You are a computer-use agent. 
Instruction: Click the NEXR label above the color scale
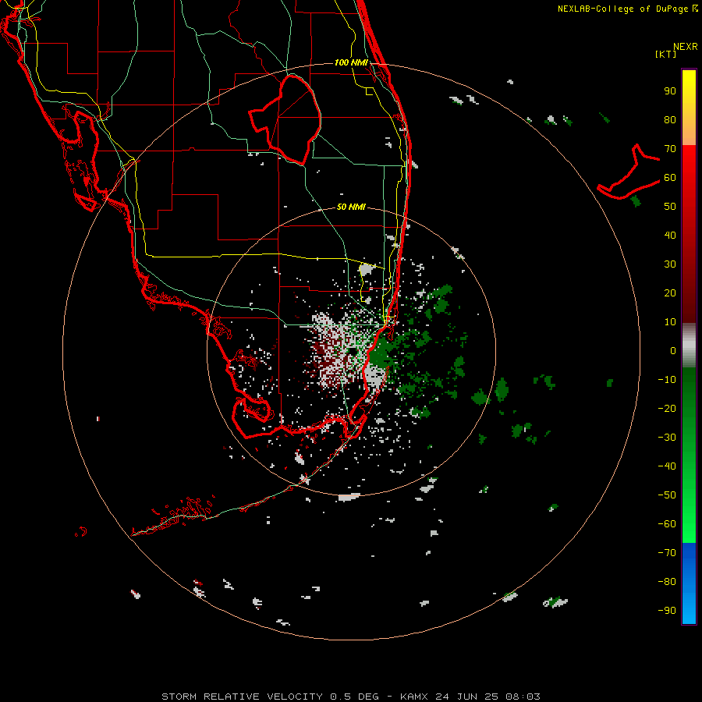coord(685,47)
